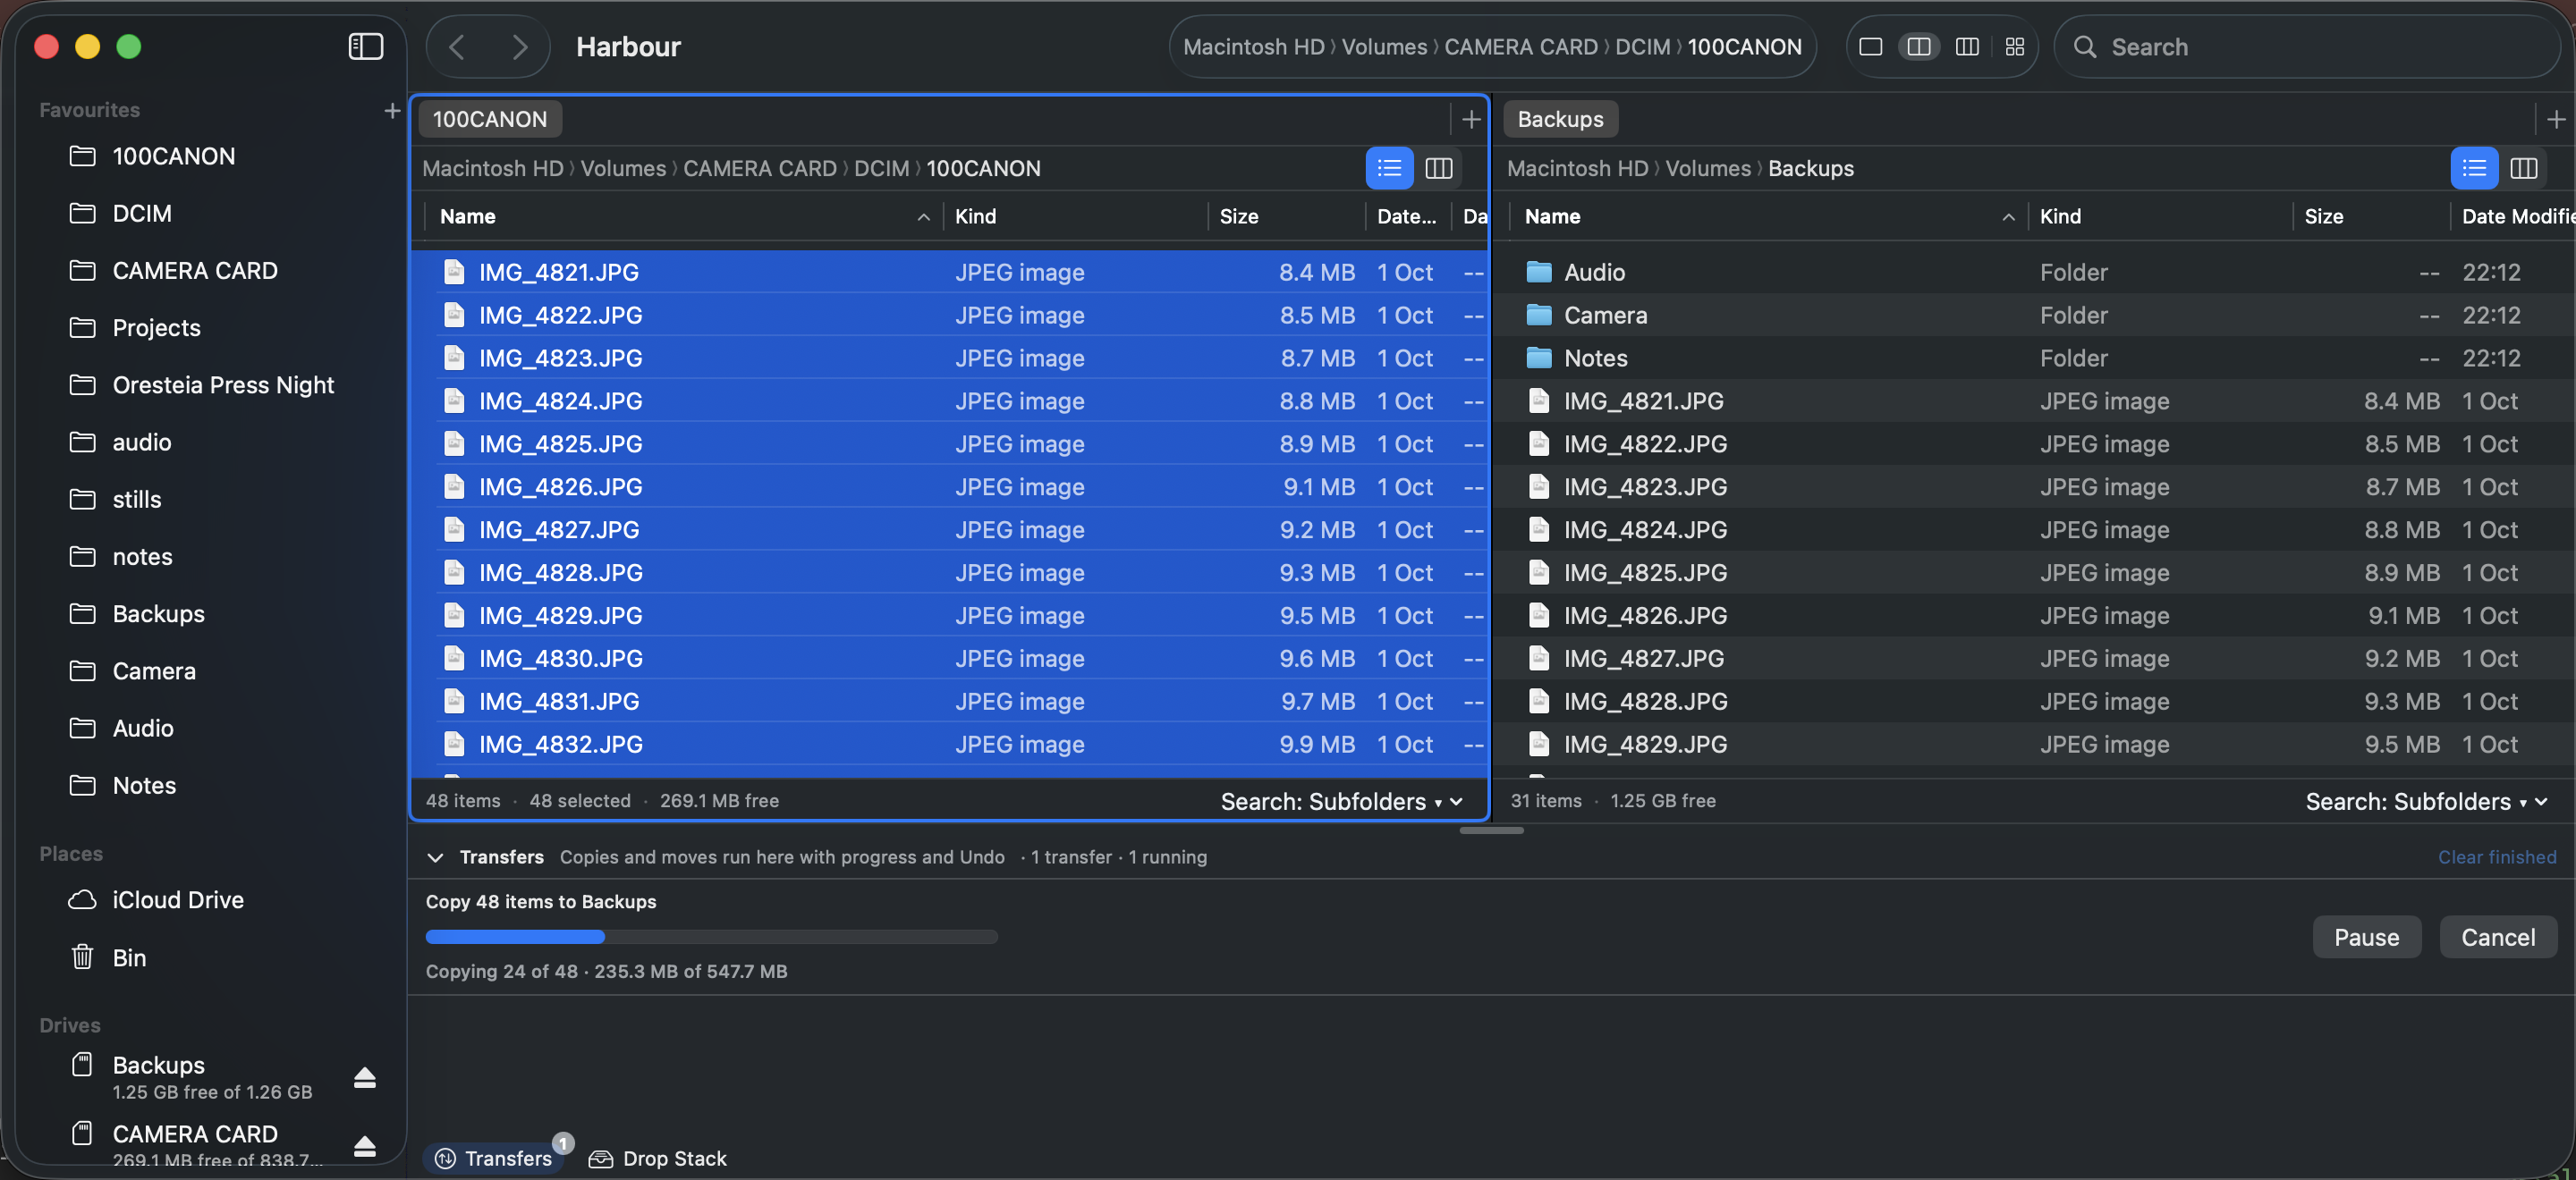Image resolution: width=2576 pixels, height=1180 pixels.
Task: Switch to single pane layout
Action: (x=1870, y=47)
